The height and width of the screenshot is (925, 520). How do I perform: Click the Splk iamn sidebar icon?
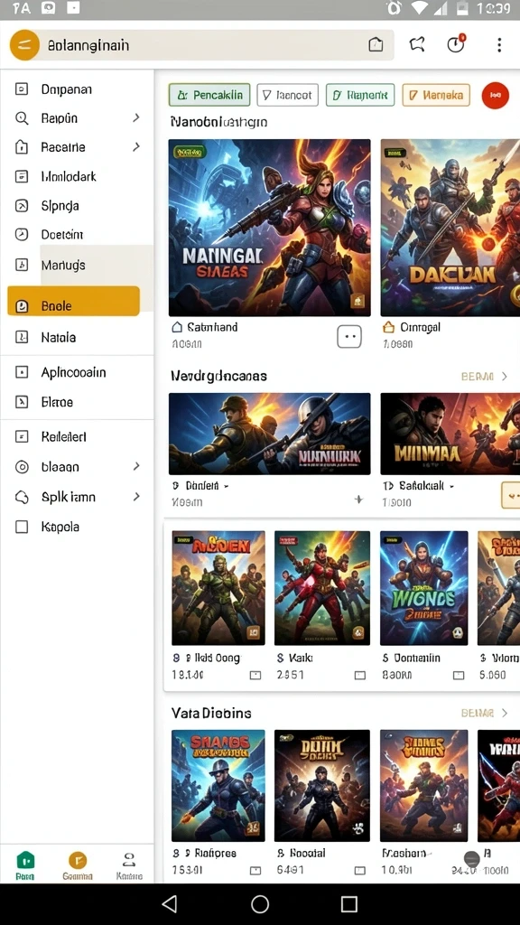[22, 498]
